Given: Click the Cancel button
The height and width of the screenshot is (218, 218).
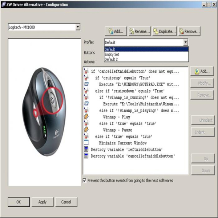Looking at the screenshot, I should pyautogui.click(x=66, y=202).
